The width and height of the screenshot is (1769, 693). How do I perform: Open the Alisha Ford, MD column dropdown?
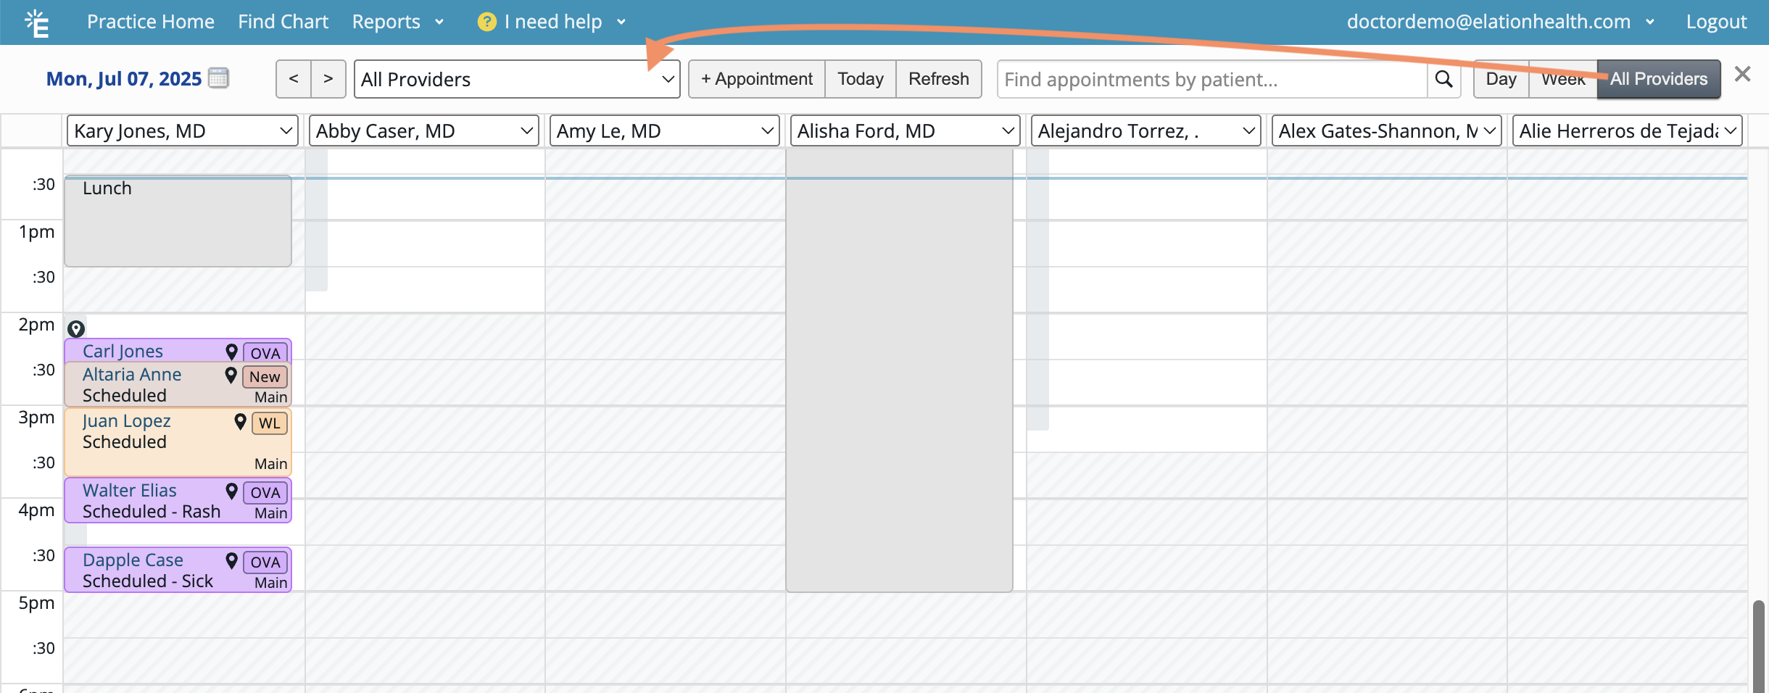coord(905,131)
